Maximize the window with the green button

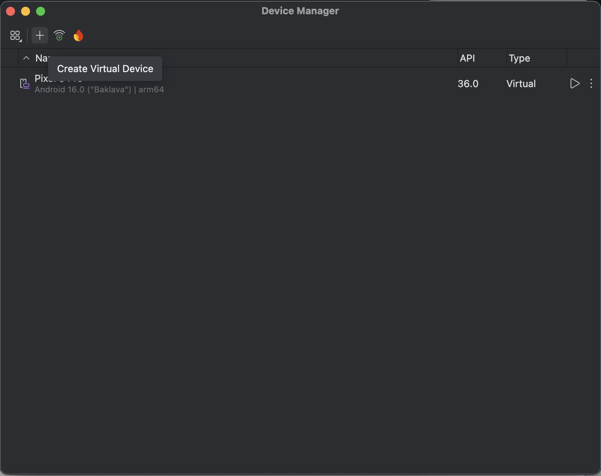tap(41, 11)
